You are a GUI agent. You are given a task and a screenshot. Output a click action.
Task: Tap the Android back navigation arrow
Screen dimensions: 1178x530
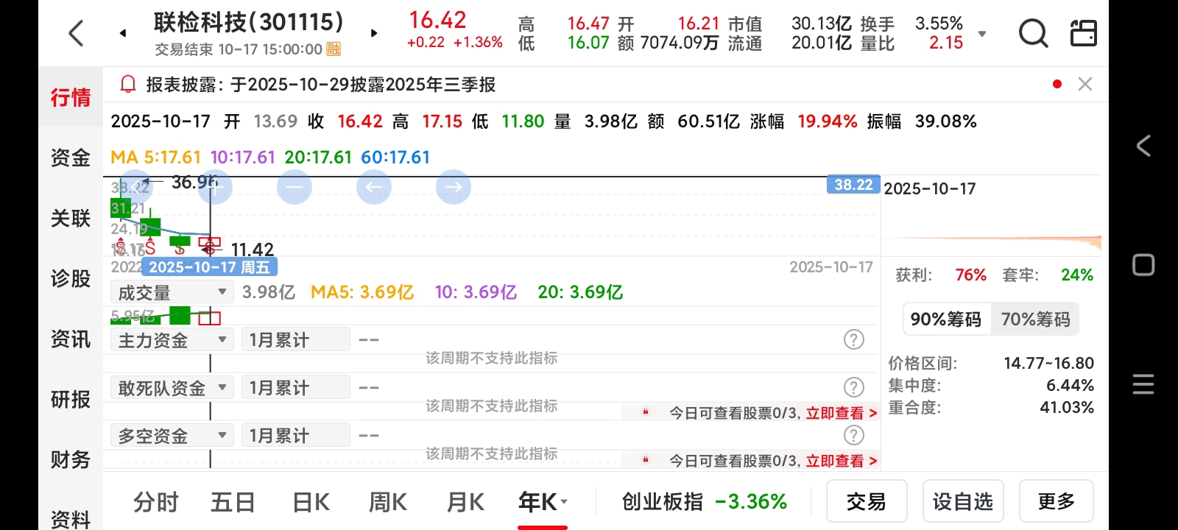pyautogui.click(x=1143, y=146)
